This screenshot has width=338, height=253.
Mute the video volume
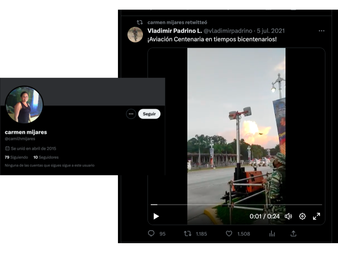(x=288, y=216)
